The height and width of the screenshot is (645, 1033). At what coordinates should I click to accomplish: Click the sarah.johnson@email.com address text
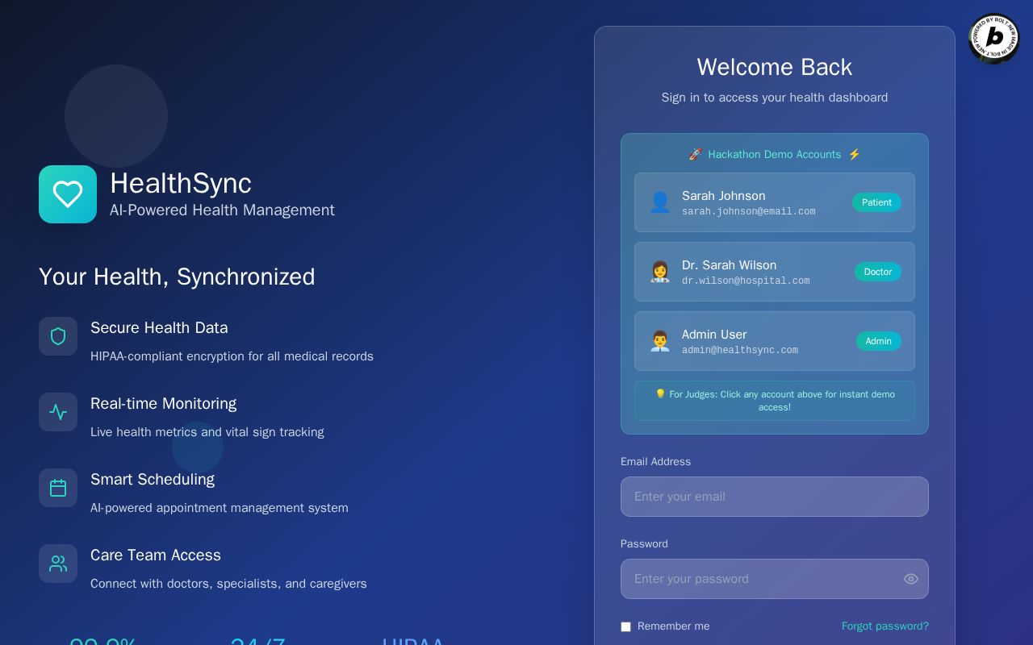[749, 212]
